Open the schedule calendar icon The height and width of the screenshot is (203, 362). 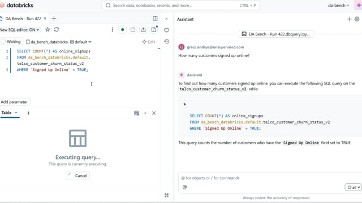[x=133, y=29]
